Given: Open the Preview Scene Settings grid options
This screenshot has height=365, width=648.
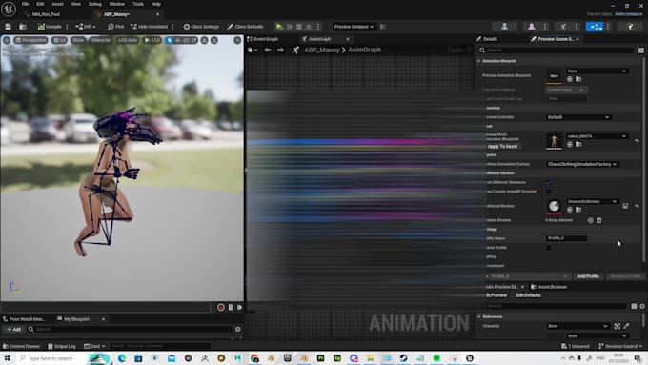Looking at the screenshot, I should [641, 50].
